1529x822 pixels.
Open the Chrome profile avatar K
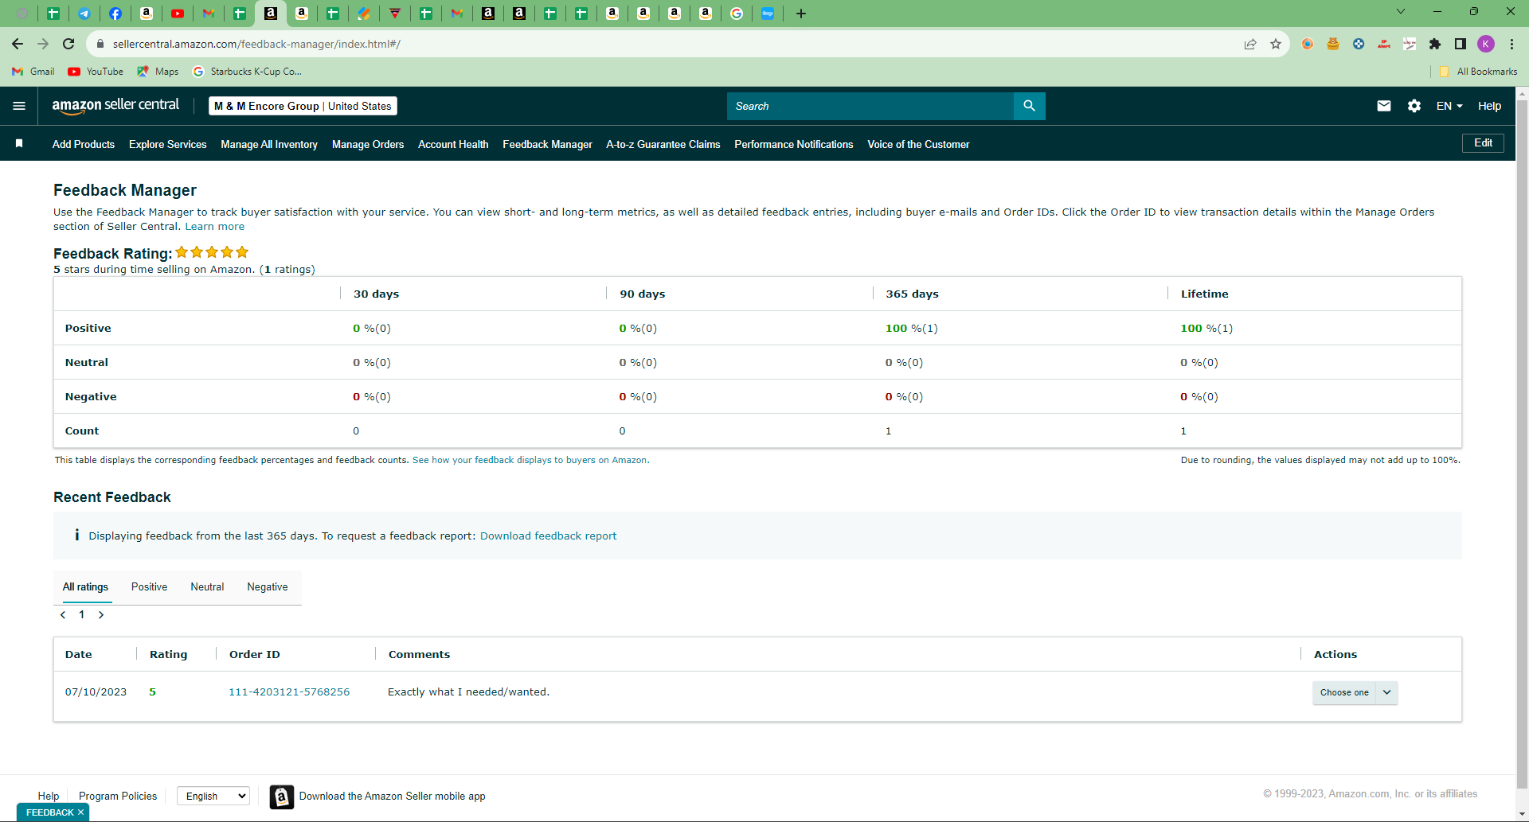pyautogui.click(x=1486, y=44)
